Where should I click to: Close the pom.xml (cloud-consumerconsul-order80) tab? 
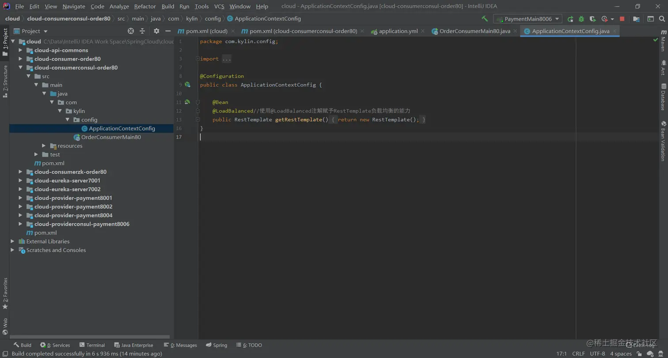pyautogui.click(x=362, y=31)
